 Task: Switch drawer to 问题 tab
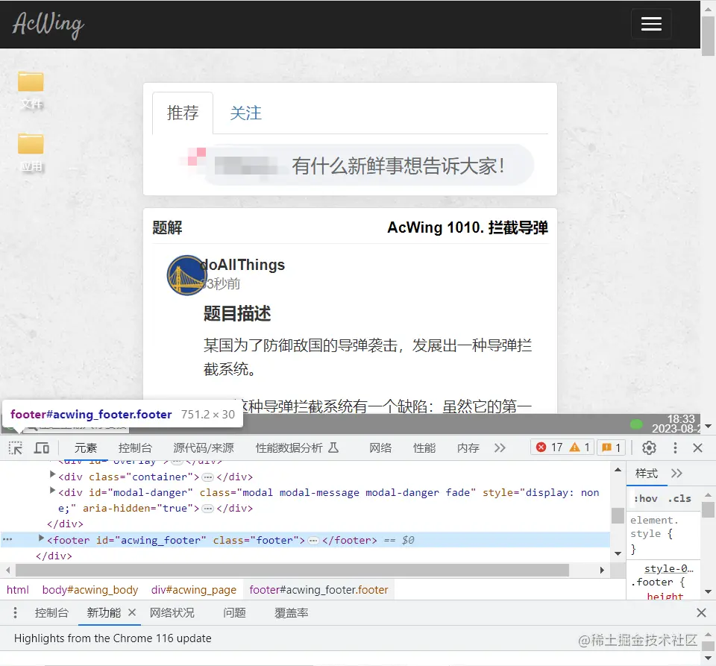coord(235,612)
